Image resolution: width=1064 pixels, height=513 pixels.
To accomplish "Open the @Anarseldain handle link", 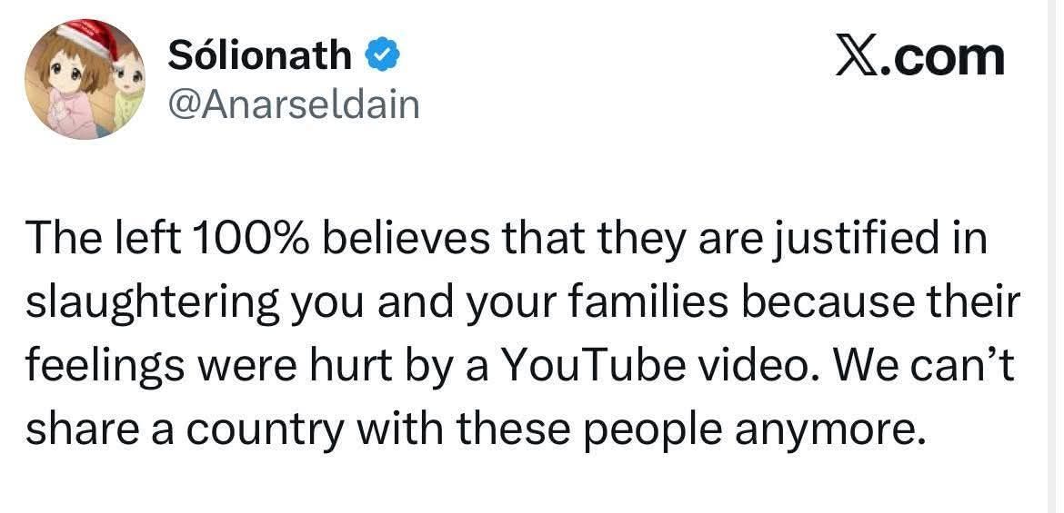I will point(294,105).
